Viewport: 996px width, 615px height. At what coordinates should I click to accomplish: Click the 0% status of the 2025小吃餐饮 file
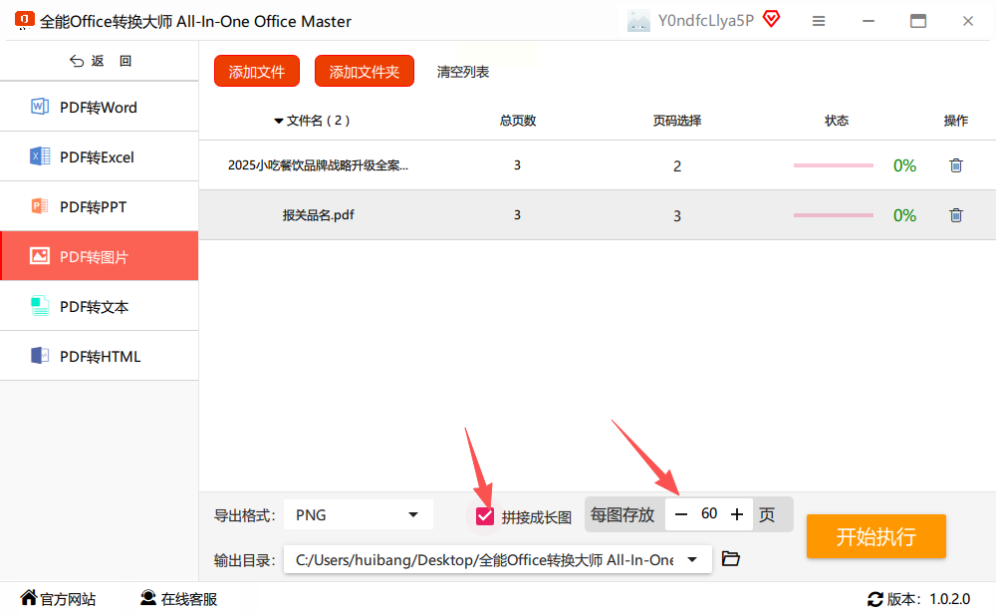coord(904,166)
